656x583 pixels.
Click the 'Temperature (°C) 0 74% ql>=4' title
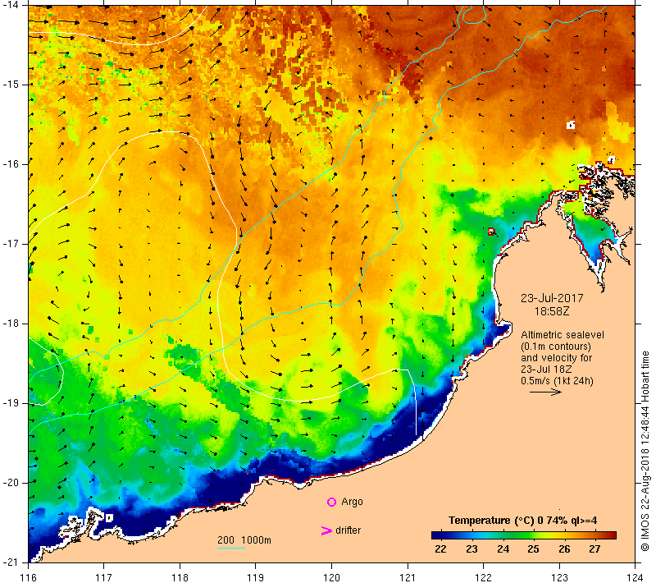(x=522, y=521)
